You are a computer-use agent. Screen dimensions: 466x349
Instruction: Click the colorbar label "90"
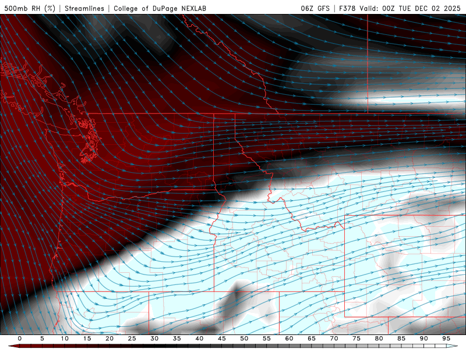tap(423, 339)
